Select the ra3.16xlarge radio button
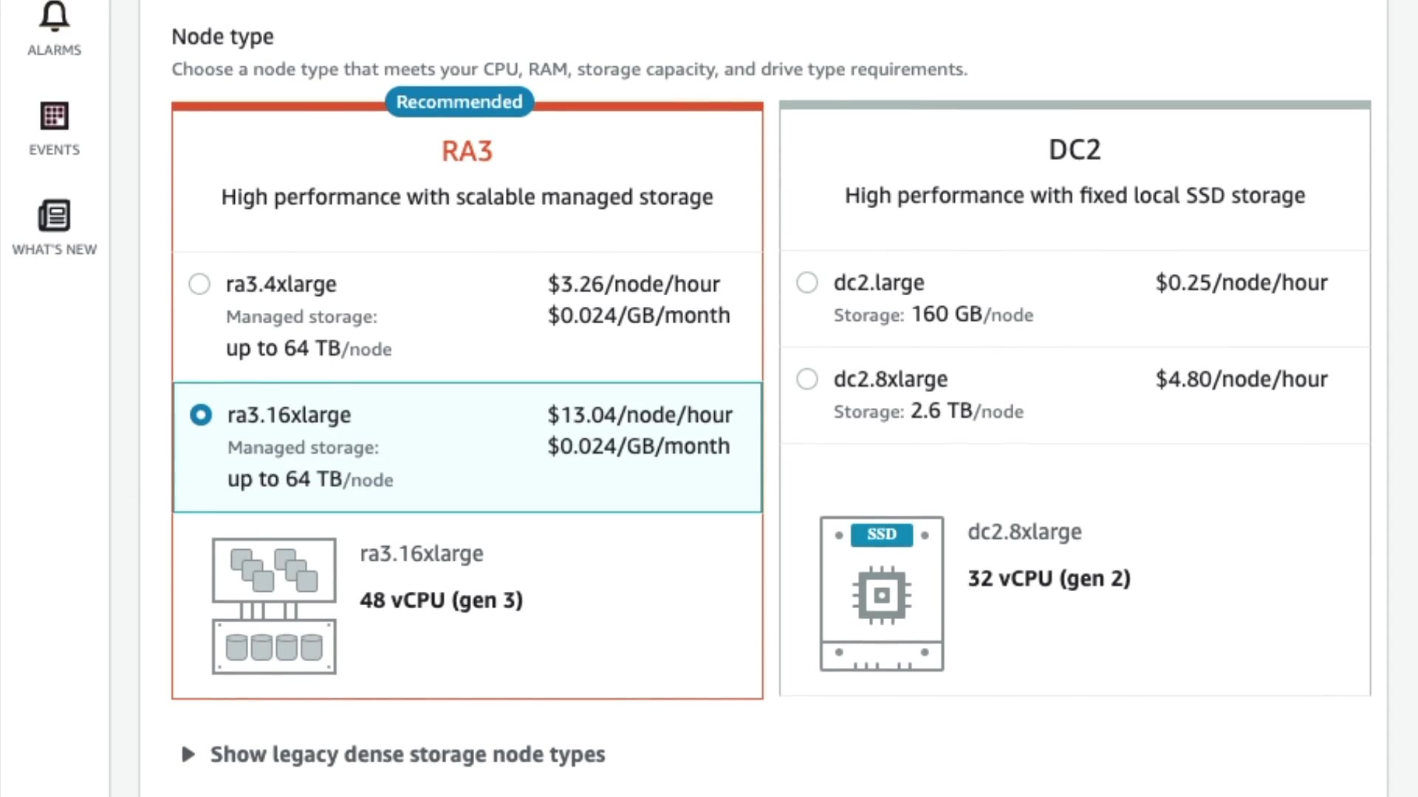 [x=200, y=415]
